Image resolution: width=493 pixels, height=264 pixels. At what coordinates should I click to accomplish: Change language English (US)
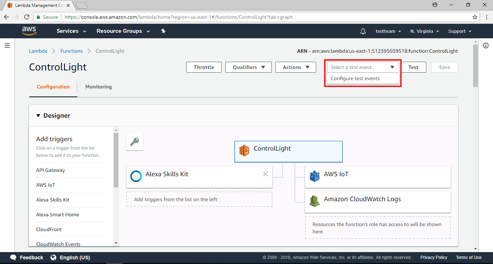point(75,257)
